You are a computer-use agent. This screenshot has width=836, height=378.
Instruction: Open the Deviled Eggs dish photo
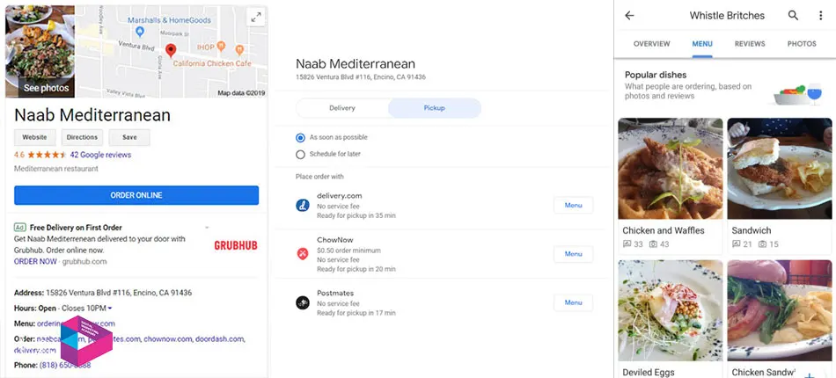tap(671, 310)
